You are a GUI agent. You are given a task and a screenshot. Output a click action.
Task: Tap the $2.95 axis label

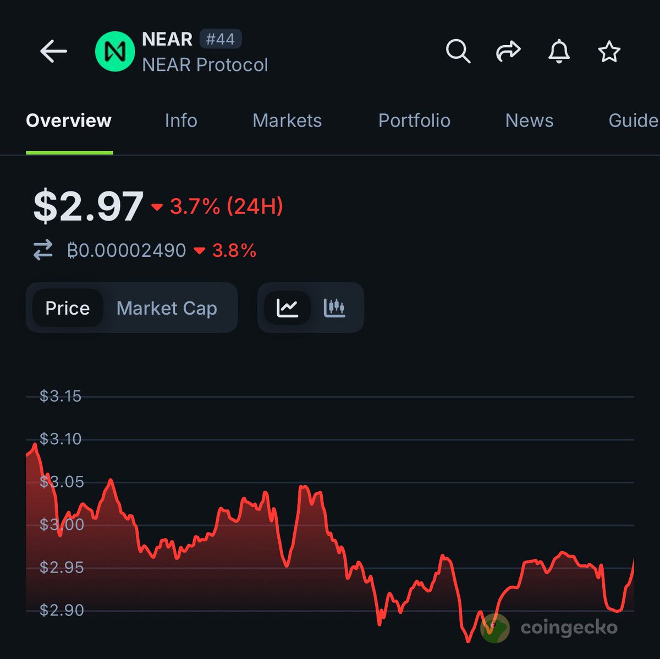point(62,567)
